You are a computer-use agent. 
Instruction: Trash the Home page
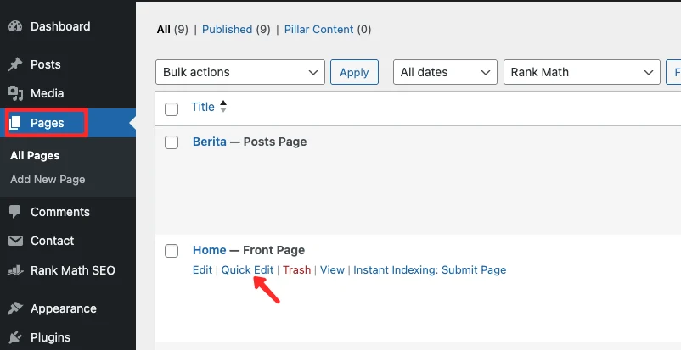pos(296,269)
